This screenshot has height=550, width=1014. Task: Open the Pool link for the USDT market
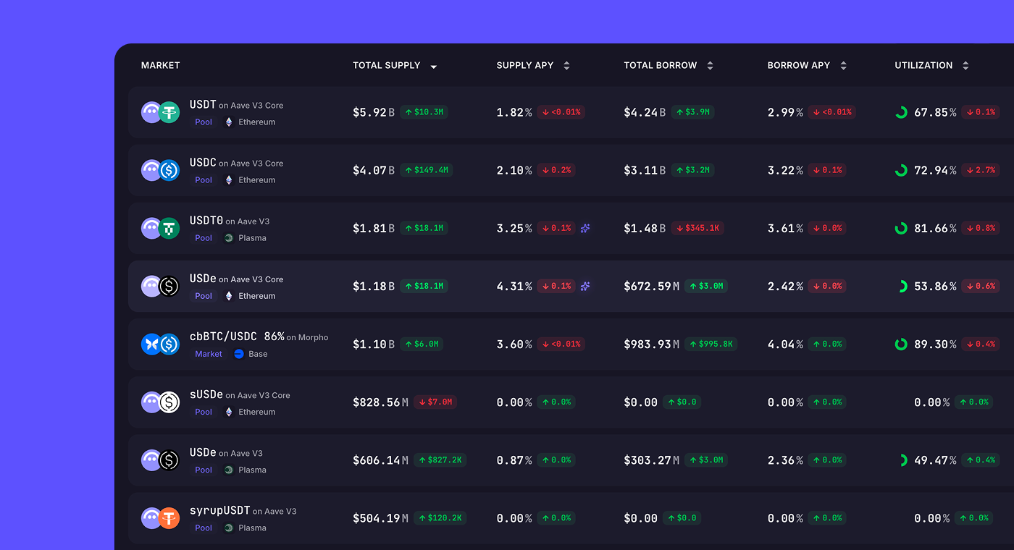[203, 122]
